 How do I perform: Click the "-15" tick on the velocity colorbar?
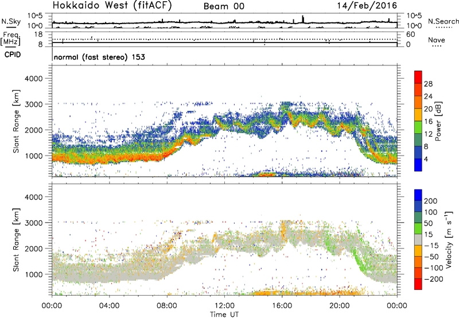(431, 245)
